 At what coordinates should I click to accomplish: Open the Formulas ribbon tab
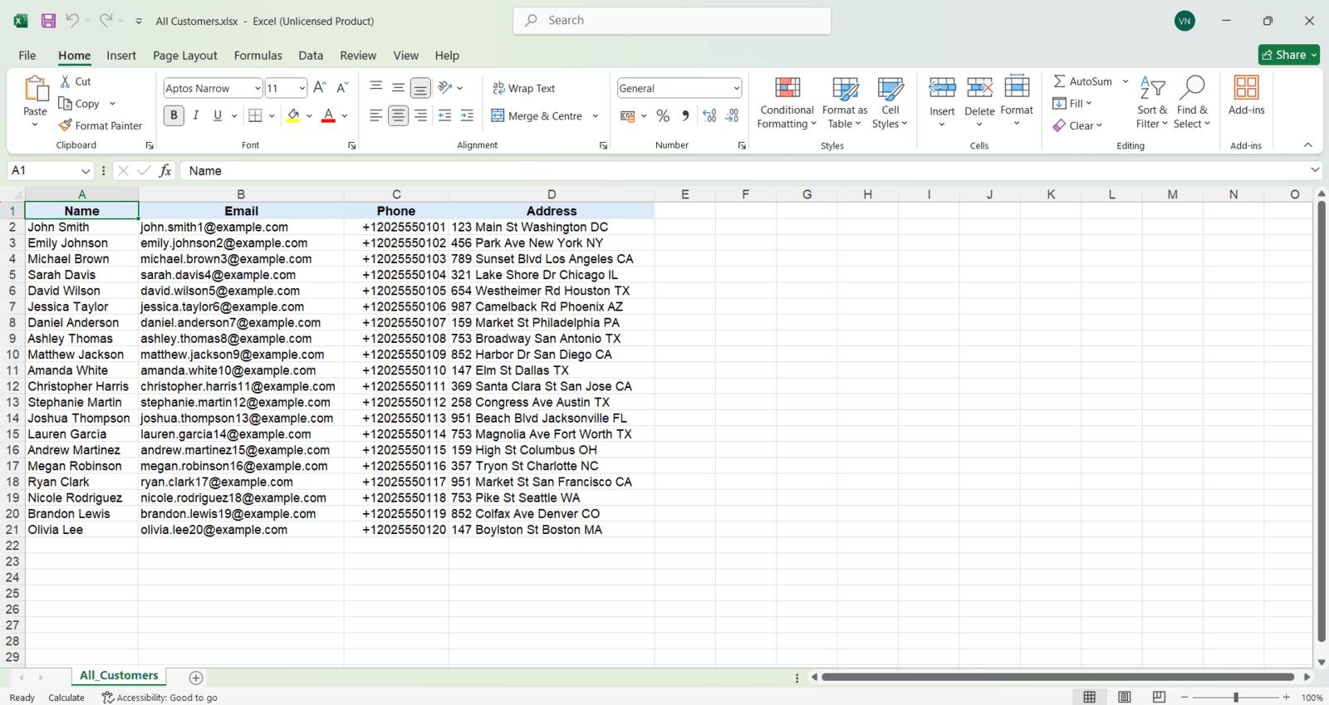(257, 56)
